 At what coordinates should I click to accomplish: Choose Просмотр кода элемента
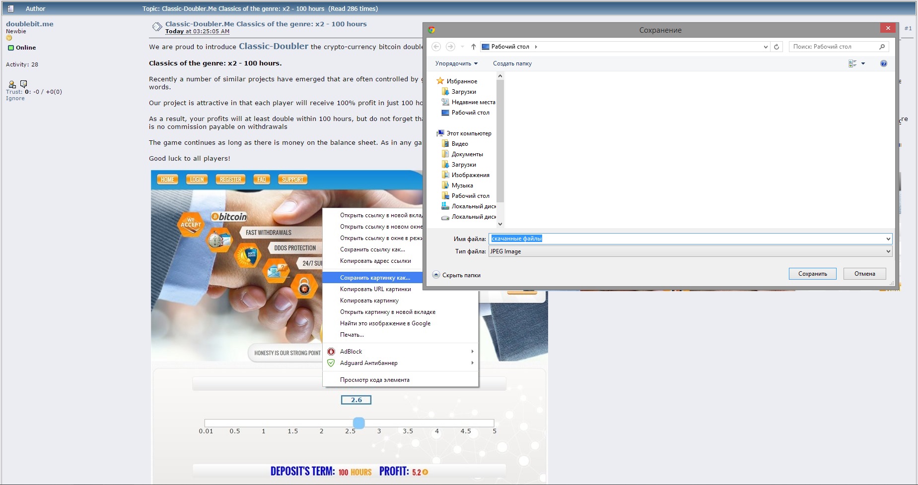[x=375, y=380]
